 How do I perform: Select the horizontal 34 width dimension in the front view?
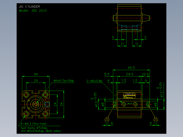coord(36,74)
